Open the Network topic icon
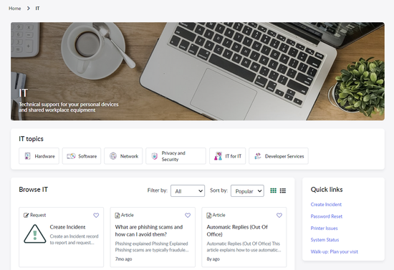Screen dimensions: 394x270 click(113, 156)
